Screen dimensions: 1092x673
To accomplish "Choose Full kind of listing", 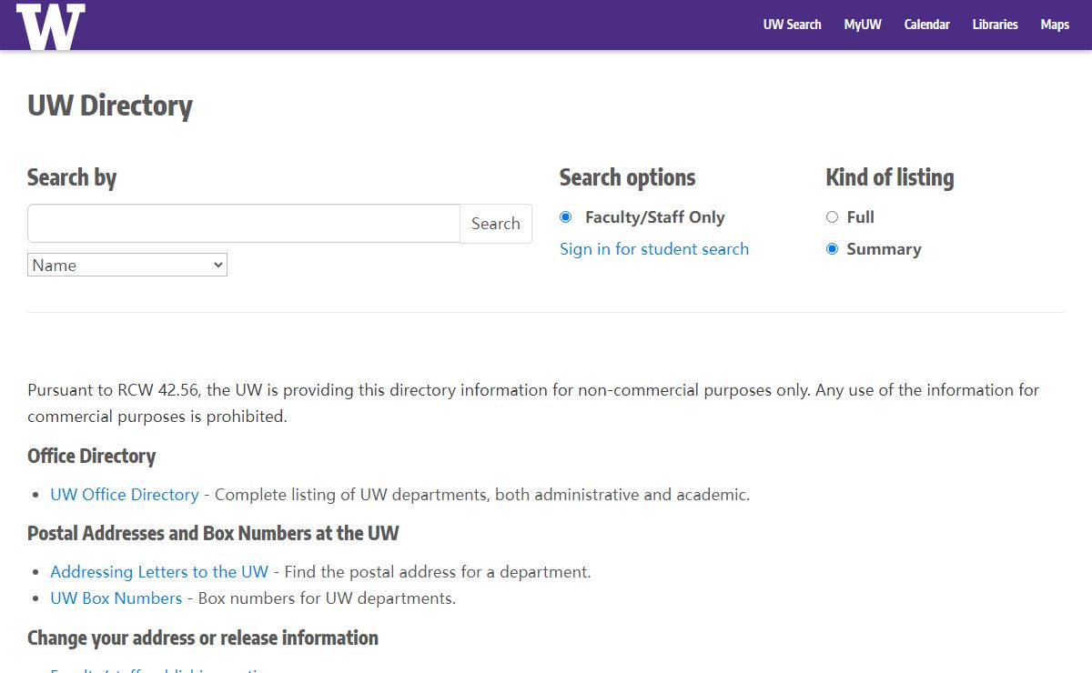I will (x=832, y=217).
